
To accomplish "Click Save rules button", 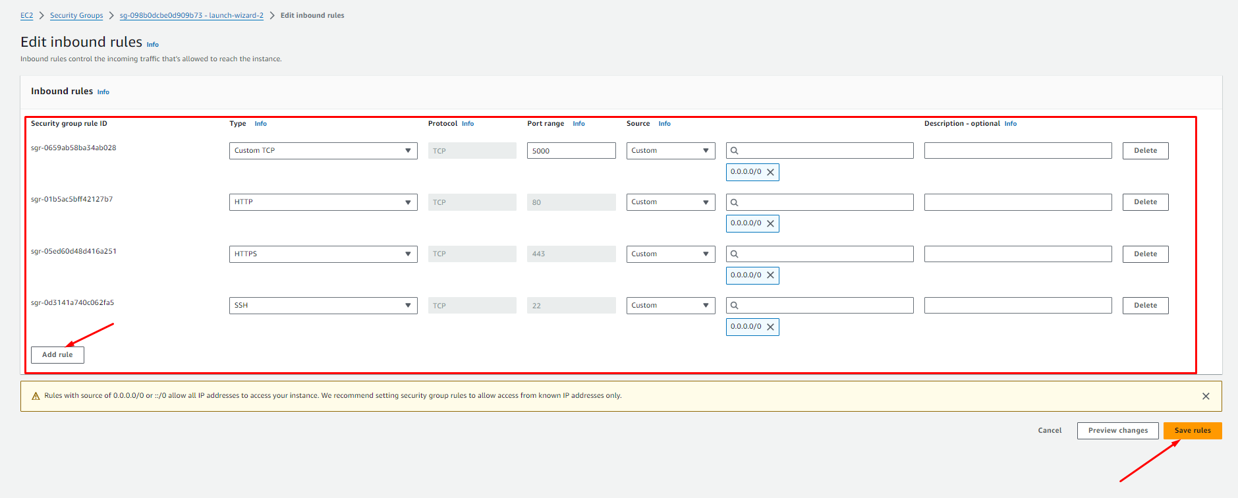I will click(1193, 431).
